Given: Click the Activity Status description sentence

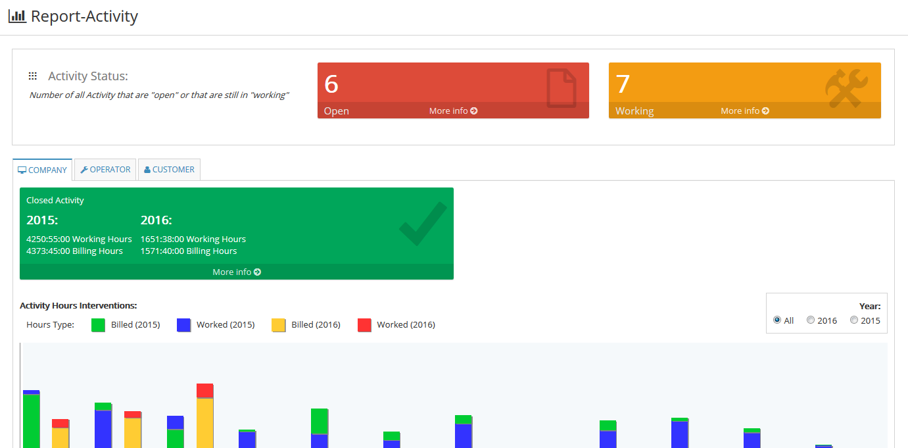Looking at the screenshot, I should (159, 95).
